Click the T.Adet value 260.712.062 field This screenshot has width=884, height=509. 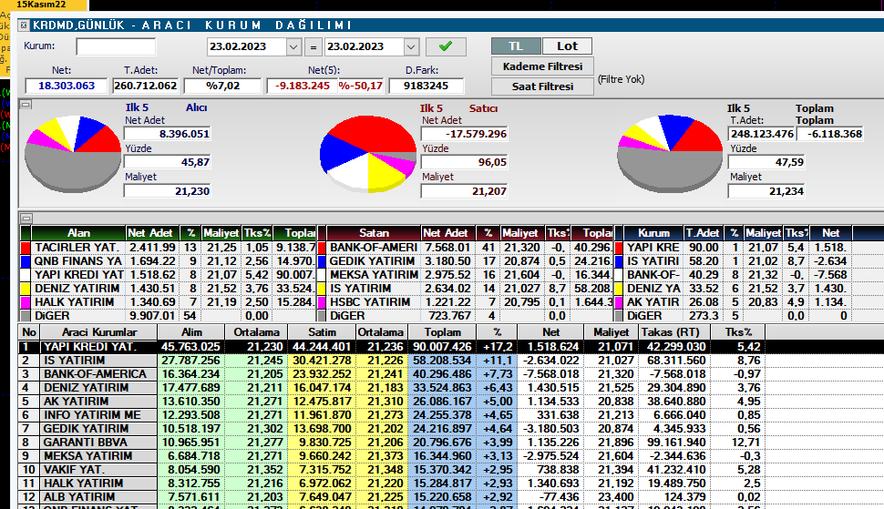pyautogui.click(x=146, y=86)
